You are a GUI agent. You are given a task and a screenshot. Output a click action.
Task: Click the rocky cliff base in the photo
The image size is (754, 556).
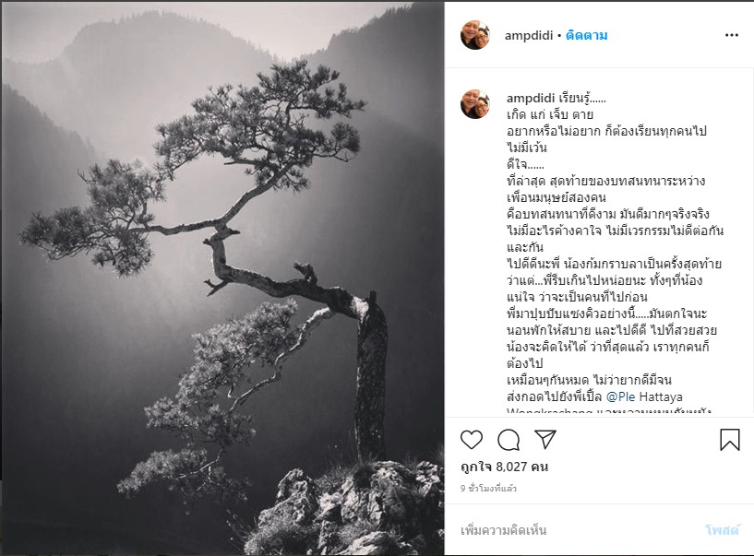point(346,509)
